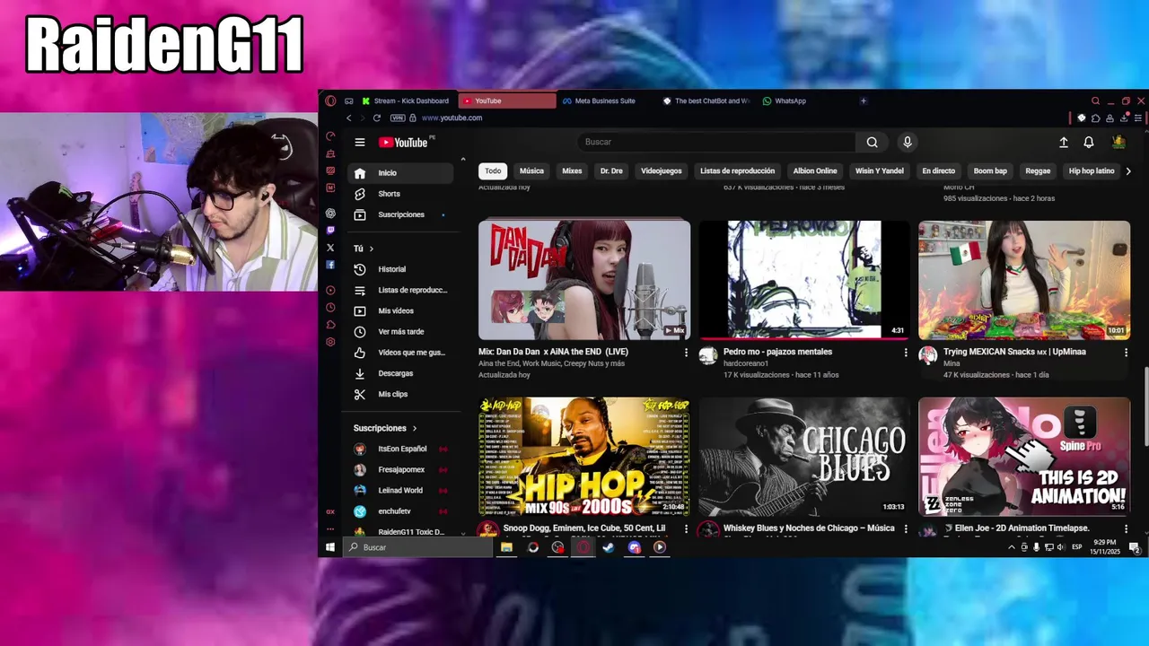The height and width of the screenshot is (646, 1149).
Task: Open a new tab with the plus button
Action: [863, 100]
